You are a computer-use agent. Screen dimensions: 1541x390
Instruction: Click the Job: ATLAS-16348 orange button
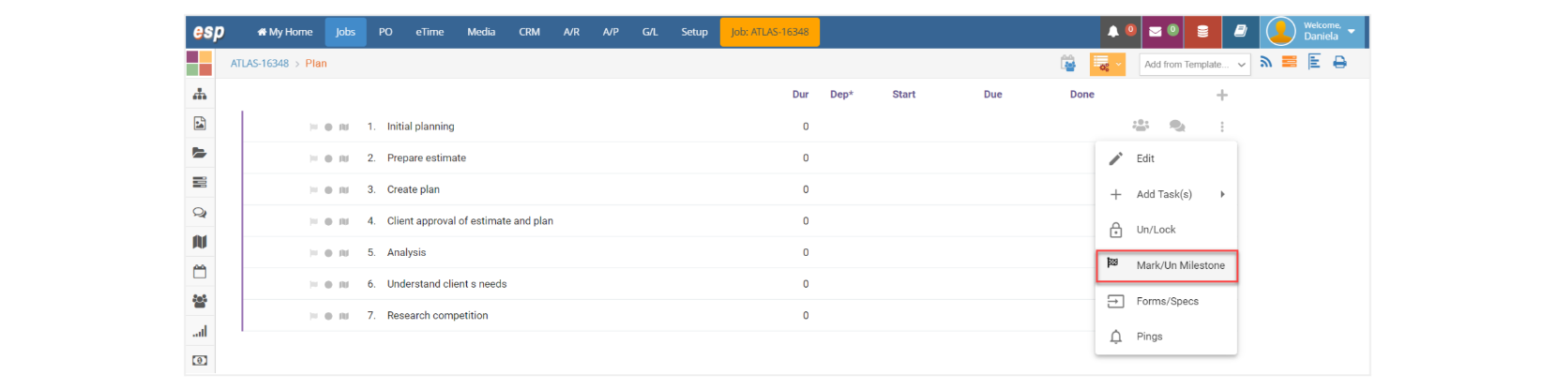[x=770, y=32]
